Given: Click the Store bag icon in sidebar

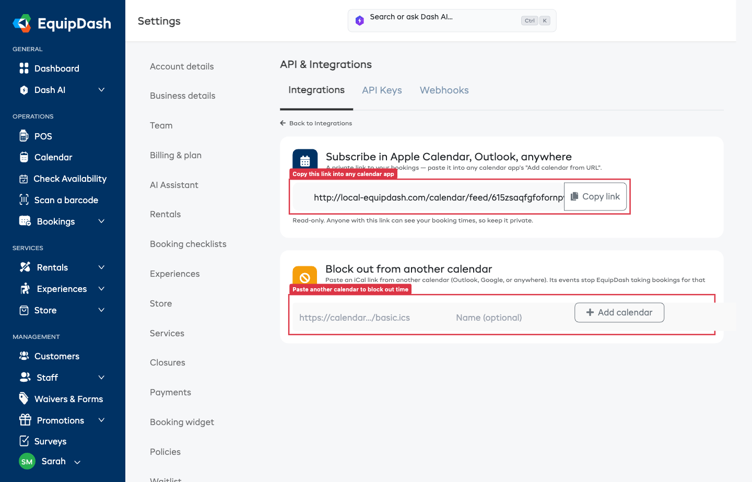Looking at the screenshot, I should (24, 310).
